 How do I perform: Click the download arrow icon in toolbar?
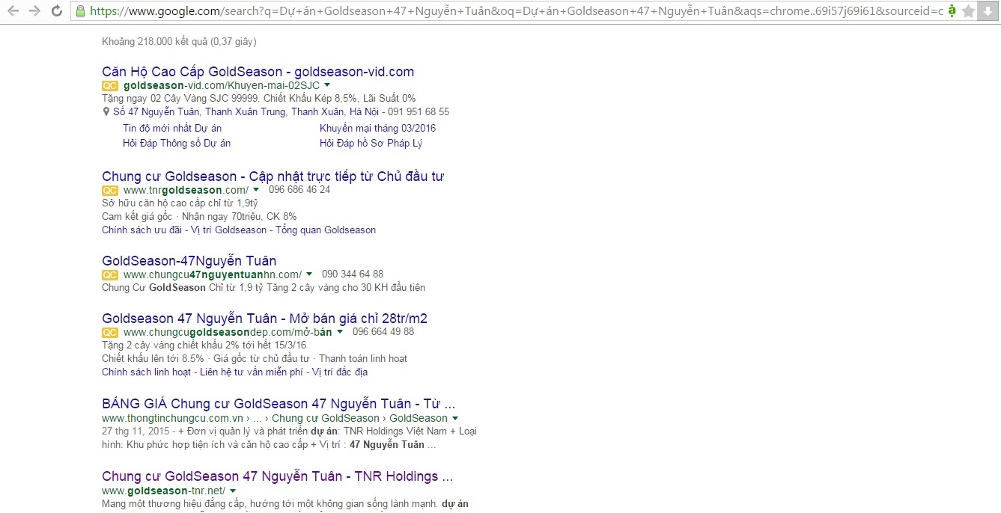click(x=988, y=11)
